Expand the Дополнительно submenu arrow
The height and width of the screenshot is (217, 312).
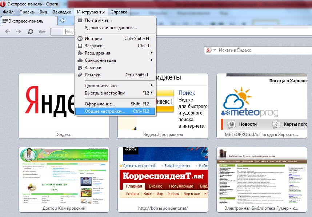click(x=152, y=85)
